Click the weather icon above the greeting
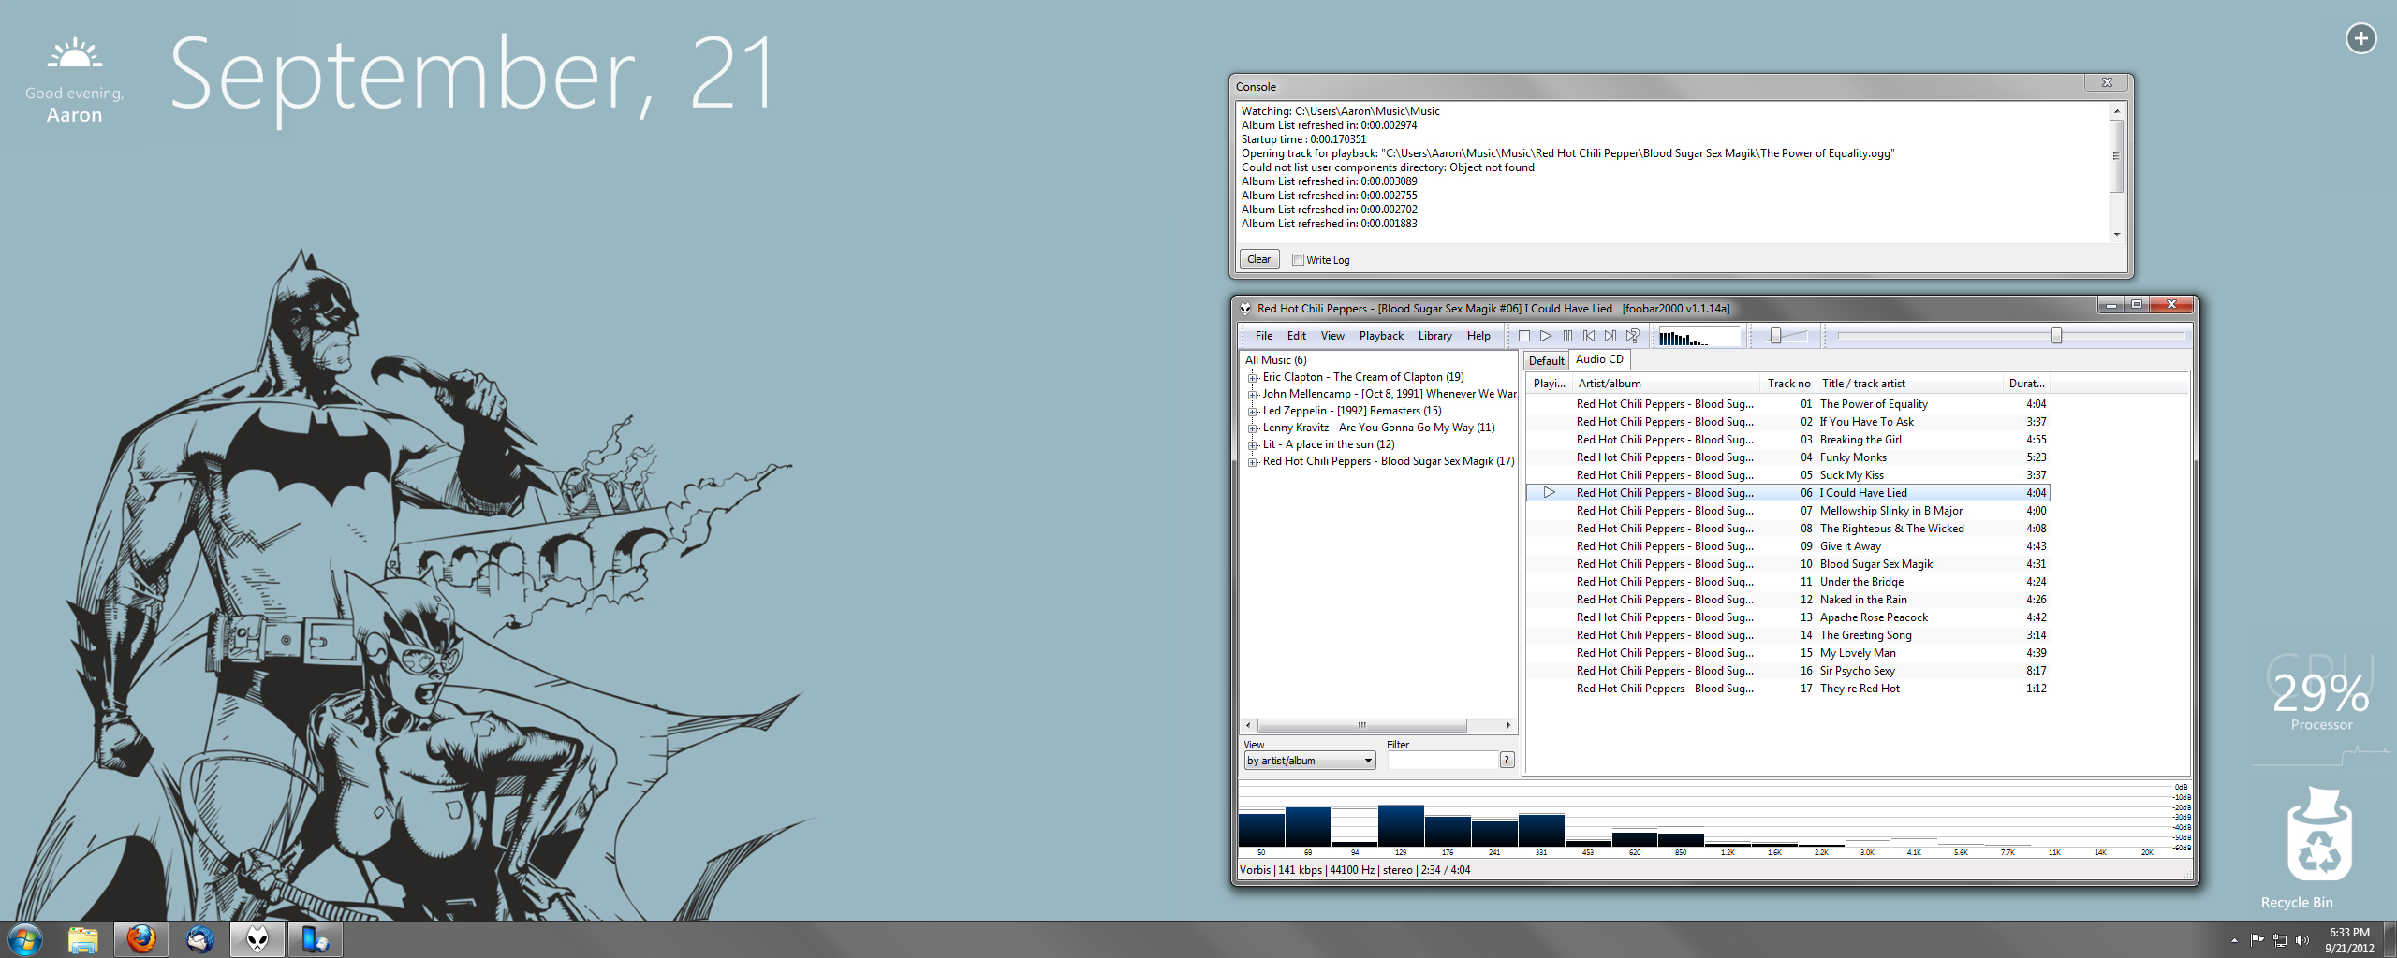 tap(75, 55)
